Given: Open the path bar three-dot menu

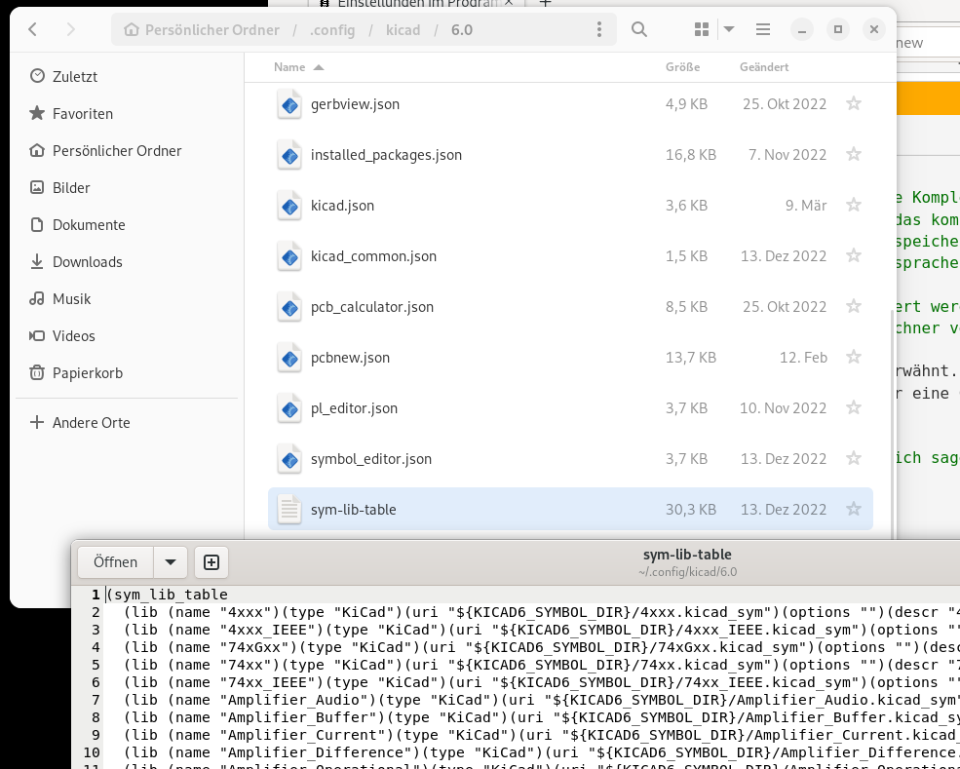Looking at the screenshot, I should click(x=598, y=29).
